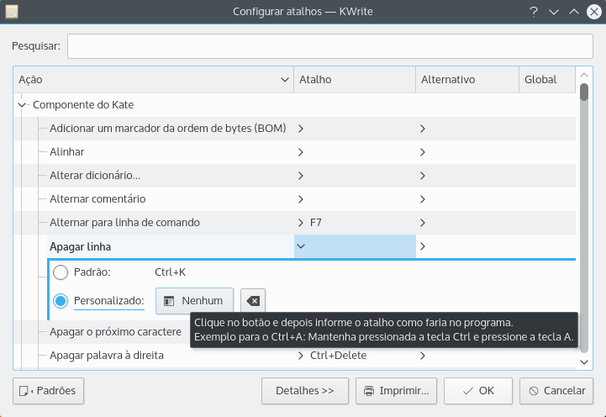The image size is (606, 417).
Task: Click the Atalho column header
Action: pos(354,80)
